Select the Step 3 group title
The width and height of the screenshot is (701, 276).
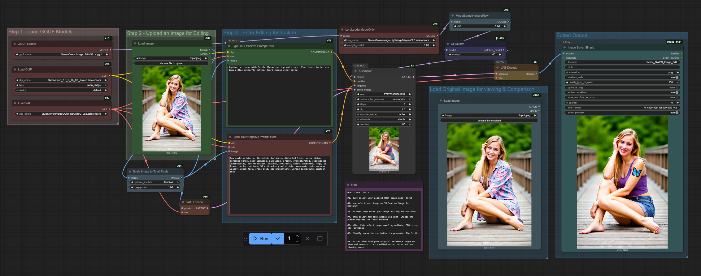pyautogui.click(x=259, y=33)
